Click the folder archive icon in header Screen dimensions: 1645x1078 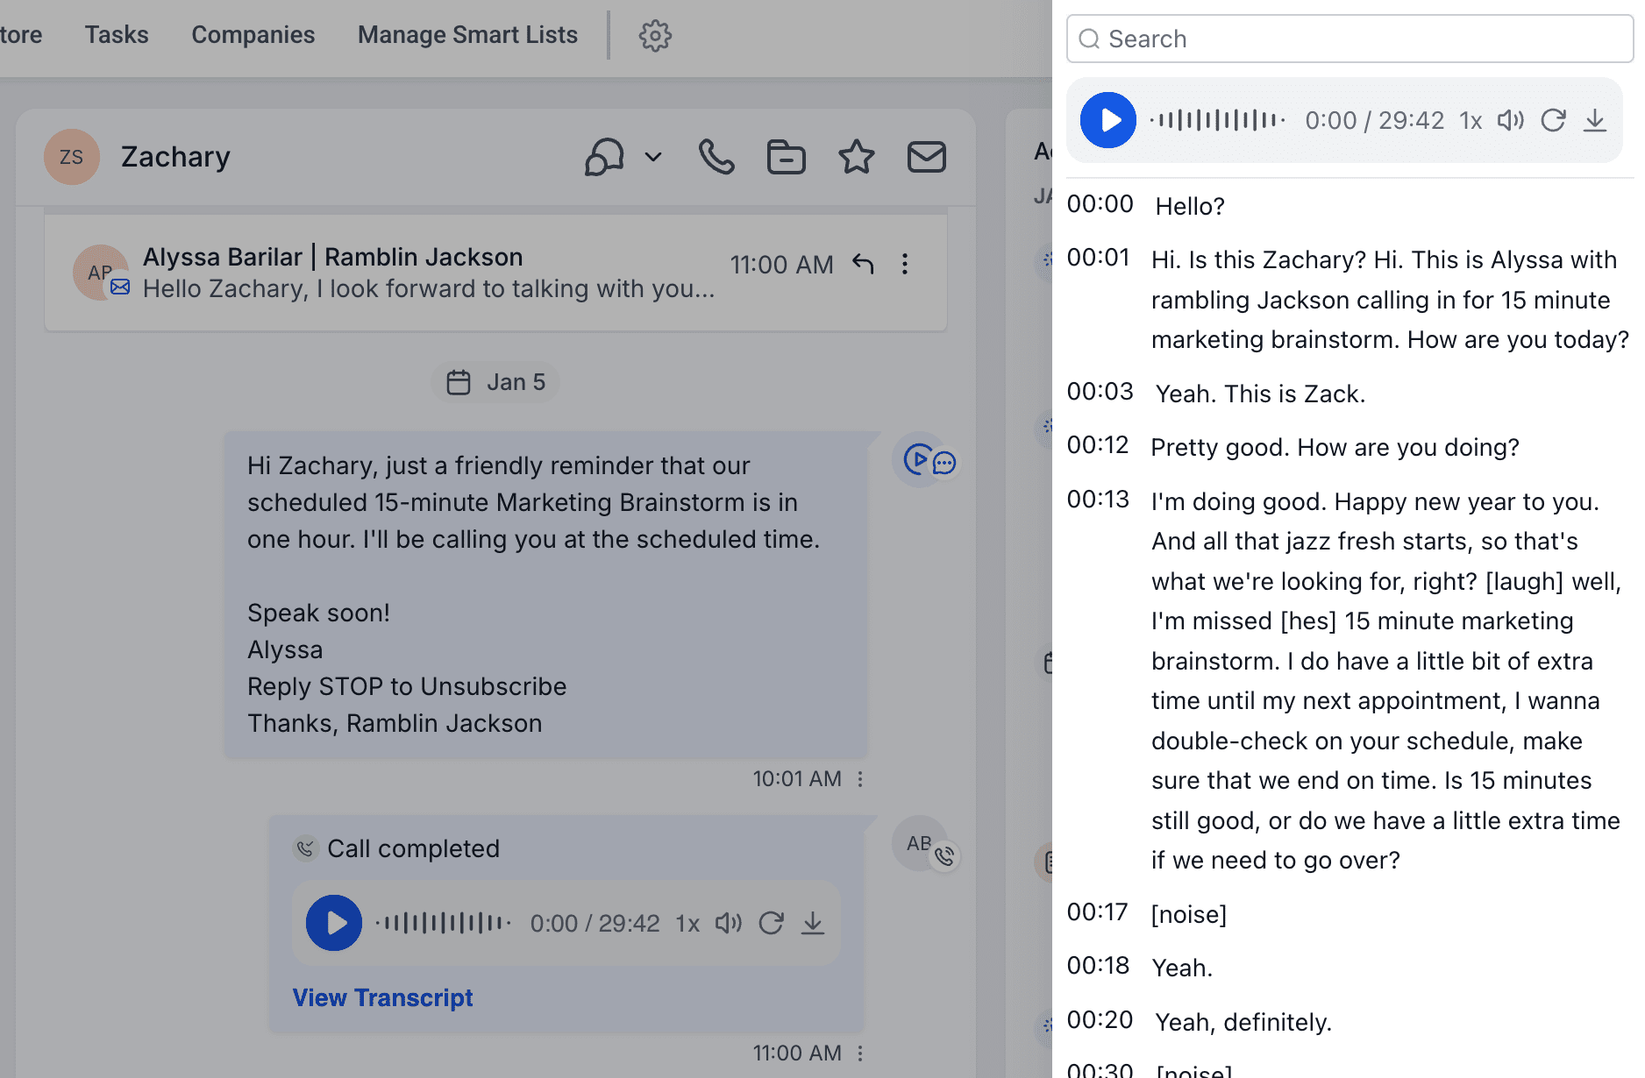[786, 157]
